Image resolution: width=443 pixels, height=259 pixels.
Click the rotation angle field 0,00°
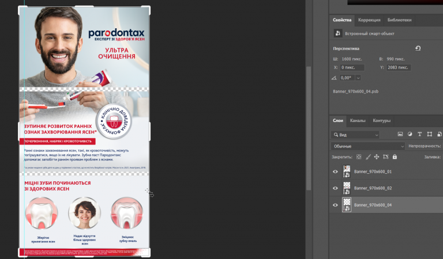347,78
